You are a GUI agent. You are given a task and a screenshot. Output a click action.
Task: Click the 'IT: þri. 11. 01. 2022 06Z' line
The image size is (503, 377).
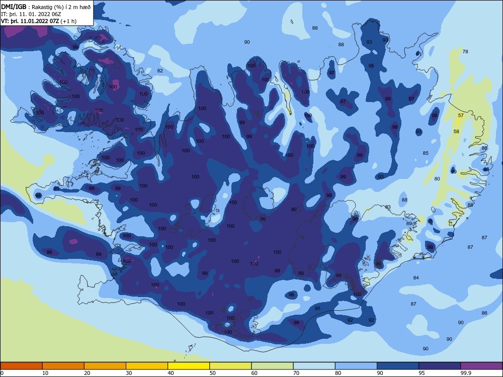(x=31, y=14)
